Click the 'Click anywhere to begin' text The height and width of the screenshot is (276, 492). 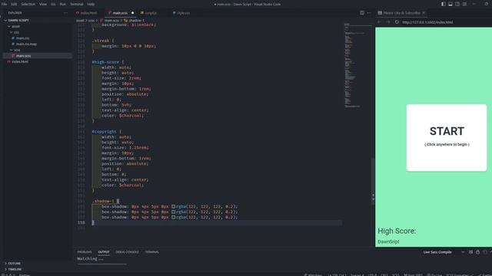click(x=447, y=145)
